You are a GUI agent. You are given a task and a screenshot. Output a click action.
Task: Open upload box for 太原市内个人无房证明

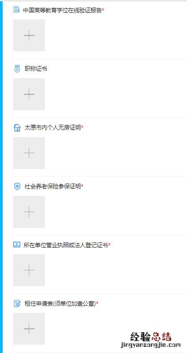[x=29, y=153]
